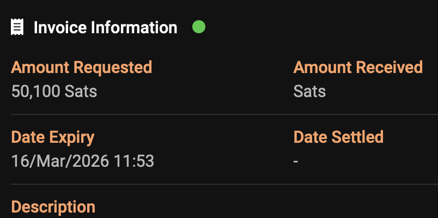Click the Amount Requested label
Viewport: 438px width, 218px height.
coord(81,68)
